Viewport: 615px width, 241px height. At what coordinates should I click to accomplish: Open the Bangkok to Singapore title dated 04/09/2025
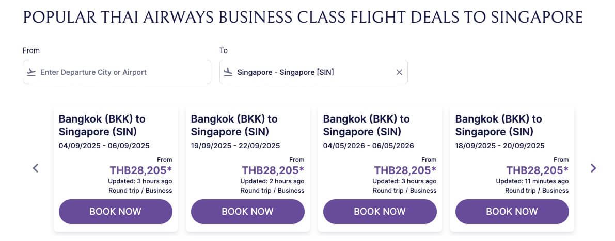point(102,125)
